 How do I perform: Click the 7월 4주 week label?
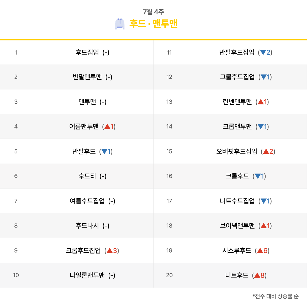tap(153, 12)
